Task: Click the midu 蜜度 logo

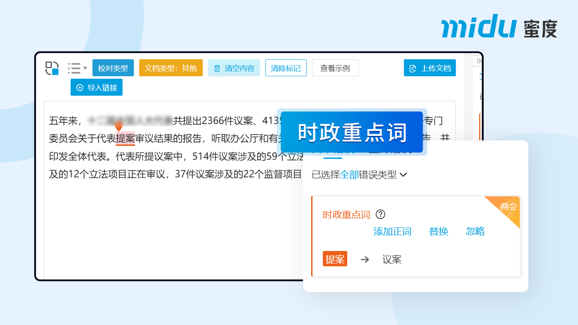Action: coord(499,26)
